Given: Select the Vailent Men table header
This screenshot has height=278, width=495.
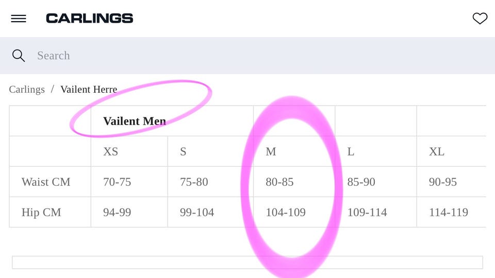Looking at the screenshot, I should (135, 121).
